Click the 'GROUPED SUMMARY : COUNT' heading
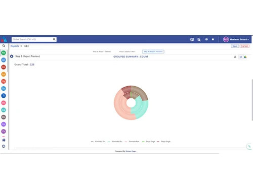 tap(131, 57)
